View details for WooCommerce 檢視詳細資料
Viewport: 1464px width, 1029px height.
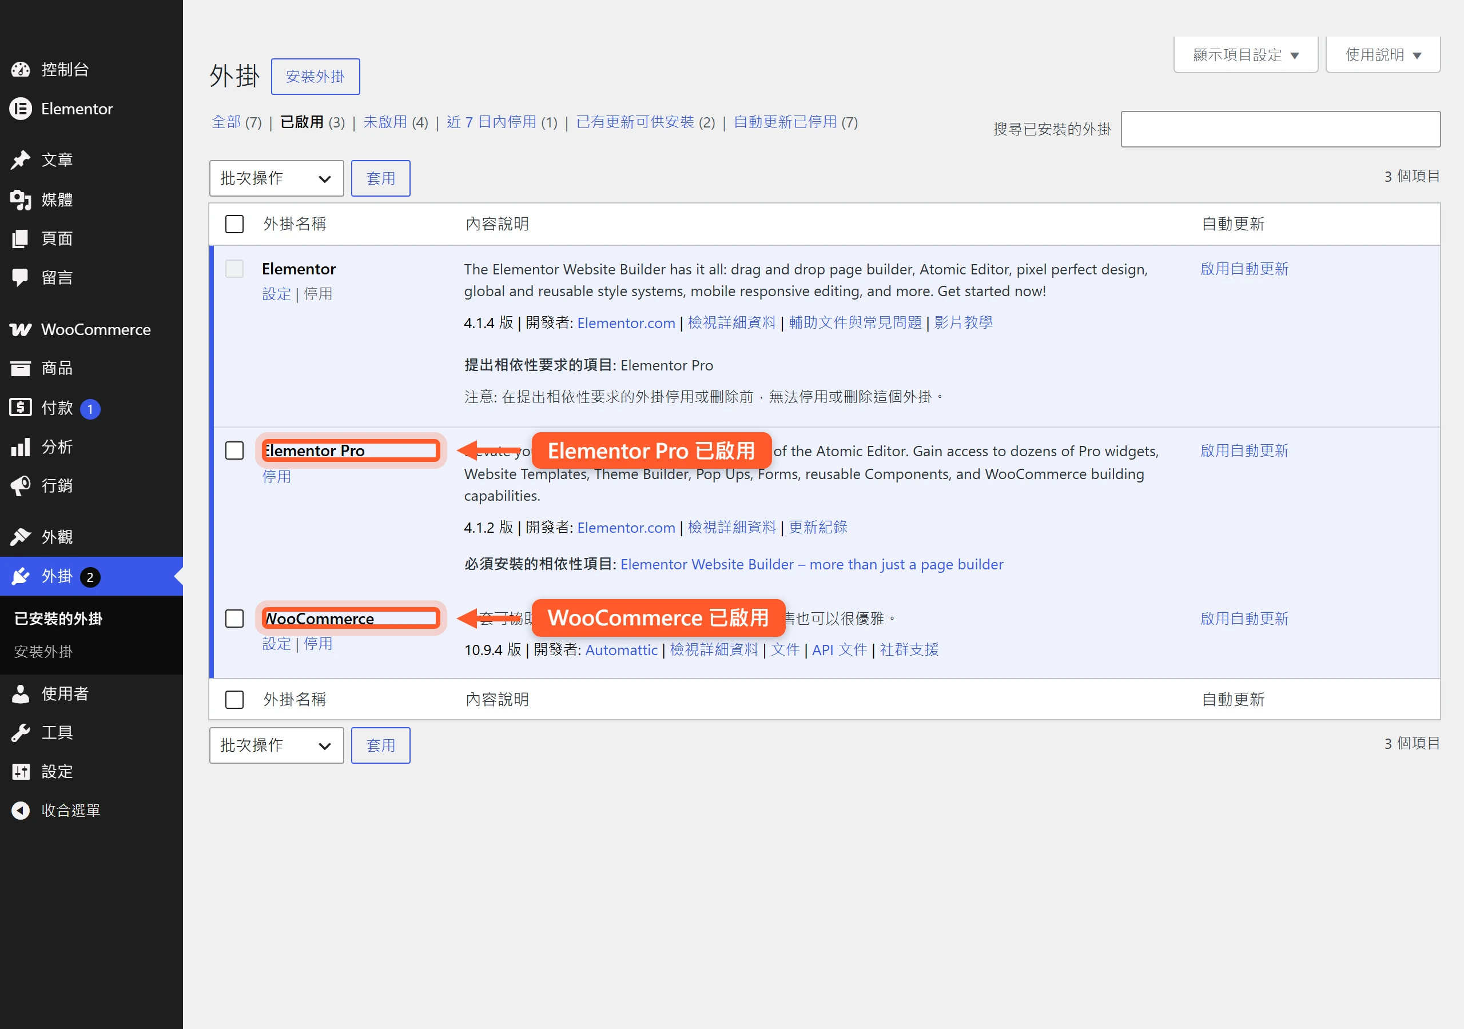[x=714, y=649]
